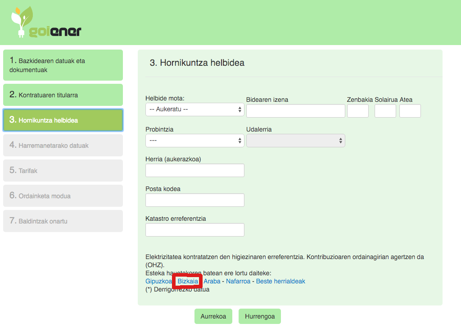Open the Gipuzkoa link
Image resolution: width=461 pixels, height=328 pixels.
[158, 281]
